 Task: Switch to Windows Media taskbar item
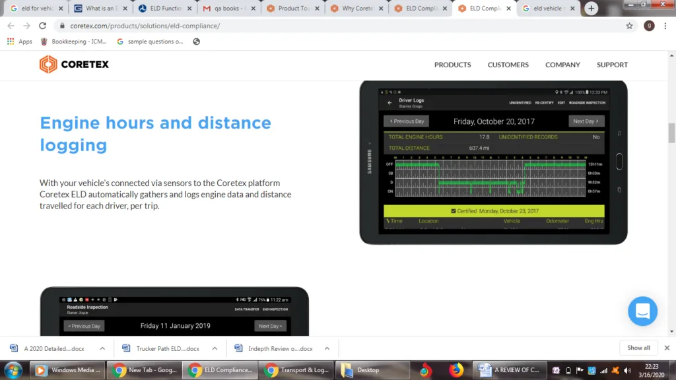pos(68,370)
